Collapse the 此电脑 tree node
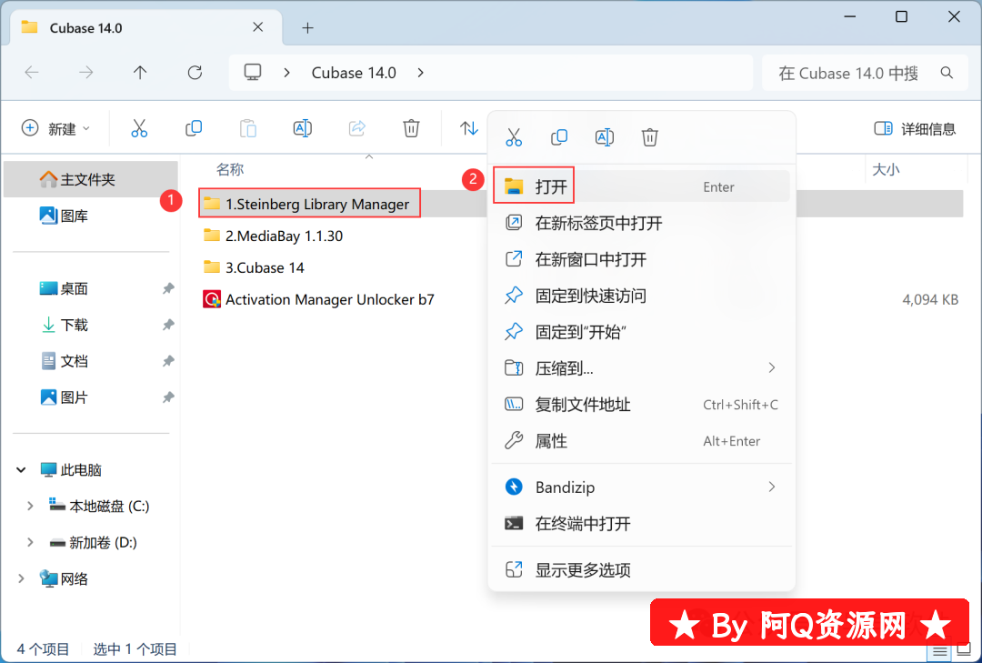This screenshot has height=663, width=982. click(21, 469)
